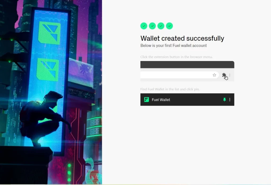
Task: Click the fourth green checkmark step indicator
Action: pos(169,26)
